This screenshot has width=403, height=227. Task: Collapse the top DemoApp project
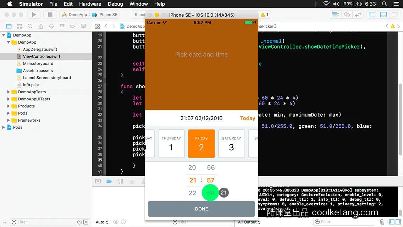(x=4, y=35)
